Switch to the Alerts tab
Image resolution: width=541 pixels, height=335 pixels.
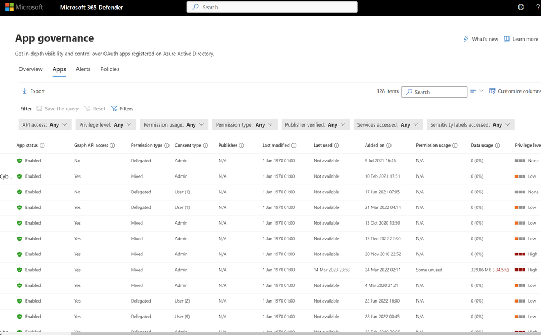point(83,69)
